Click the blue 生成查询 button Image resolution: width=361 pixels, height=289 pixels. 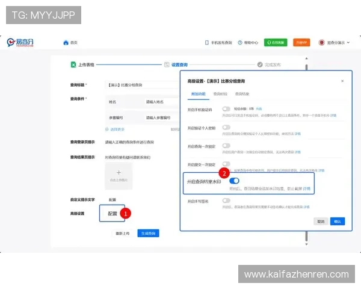point(148,234)
